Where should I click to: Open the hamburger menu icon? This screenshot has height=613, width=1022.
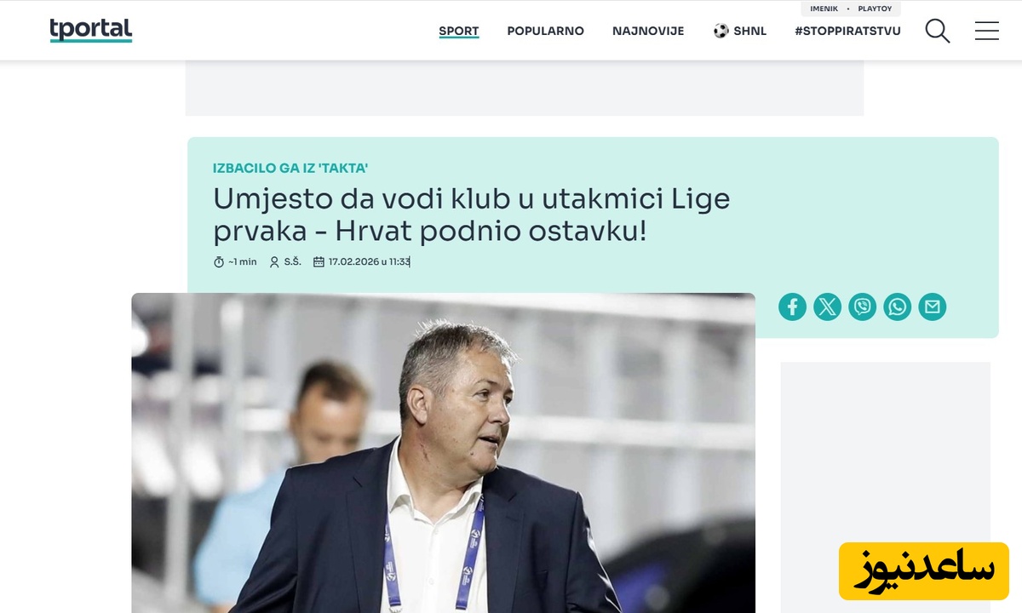point(987,31)
